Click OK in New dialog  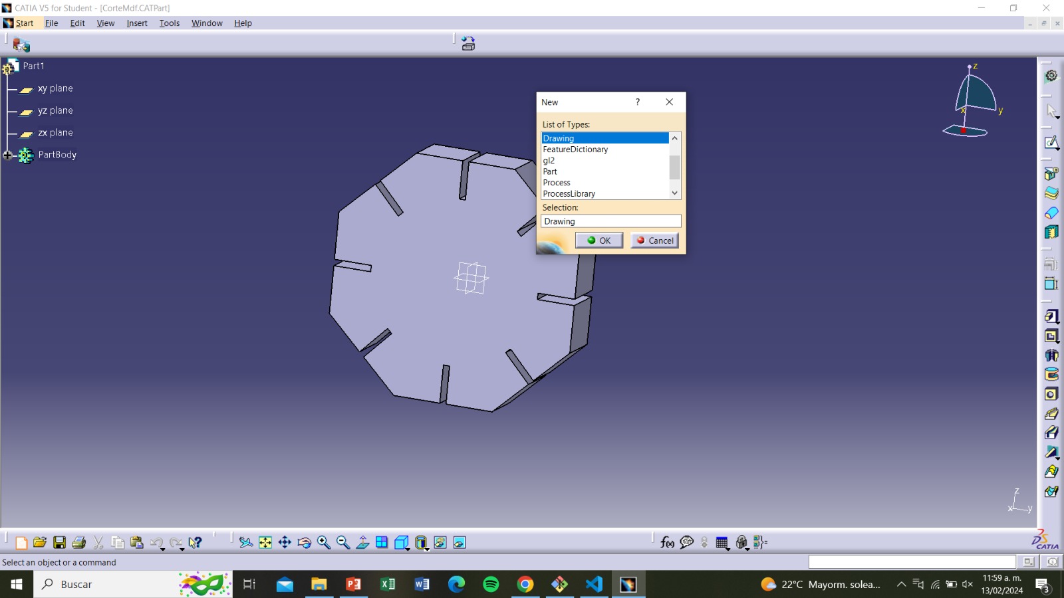pyautogui.click(x=598, y=241)
